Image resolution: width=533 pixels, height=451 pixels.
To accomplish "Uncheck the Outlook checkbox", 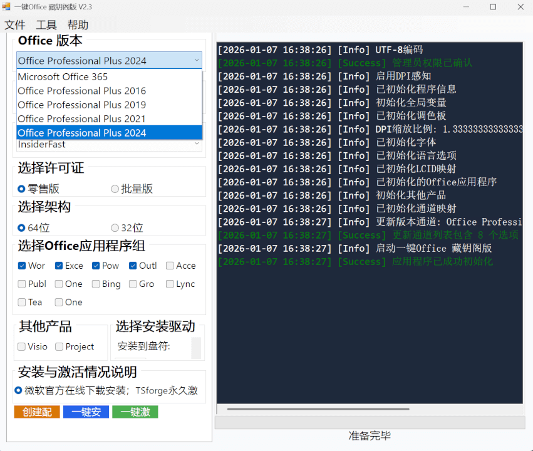I will tap(132, 266).
